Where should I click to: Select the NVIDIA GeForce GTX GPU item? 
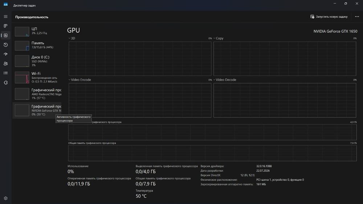tap(37, 110)
